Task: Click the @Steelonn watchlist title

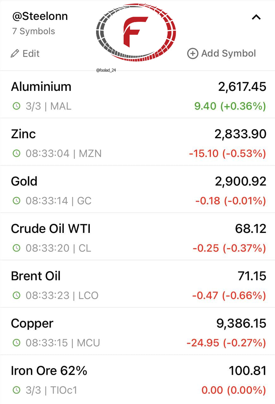Action: 40,16
